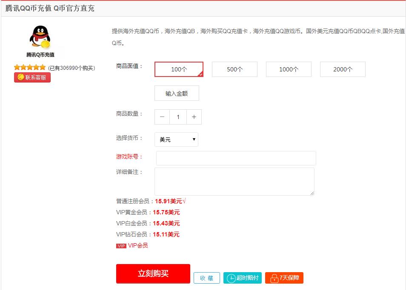Image resolution: width=406 pixels, height=290 pixels.
Task: Increase quantity with the plus button
Action: point(194,117)
